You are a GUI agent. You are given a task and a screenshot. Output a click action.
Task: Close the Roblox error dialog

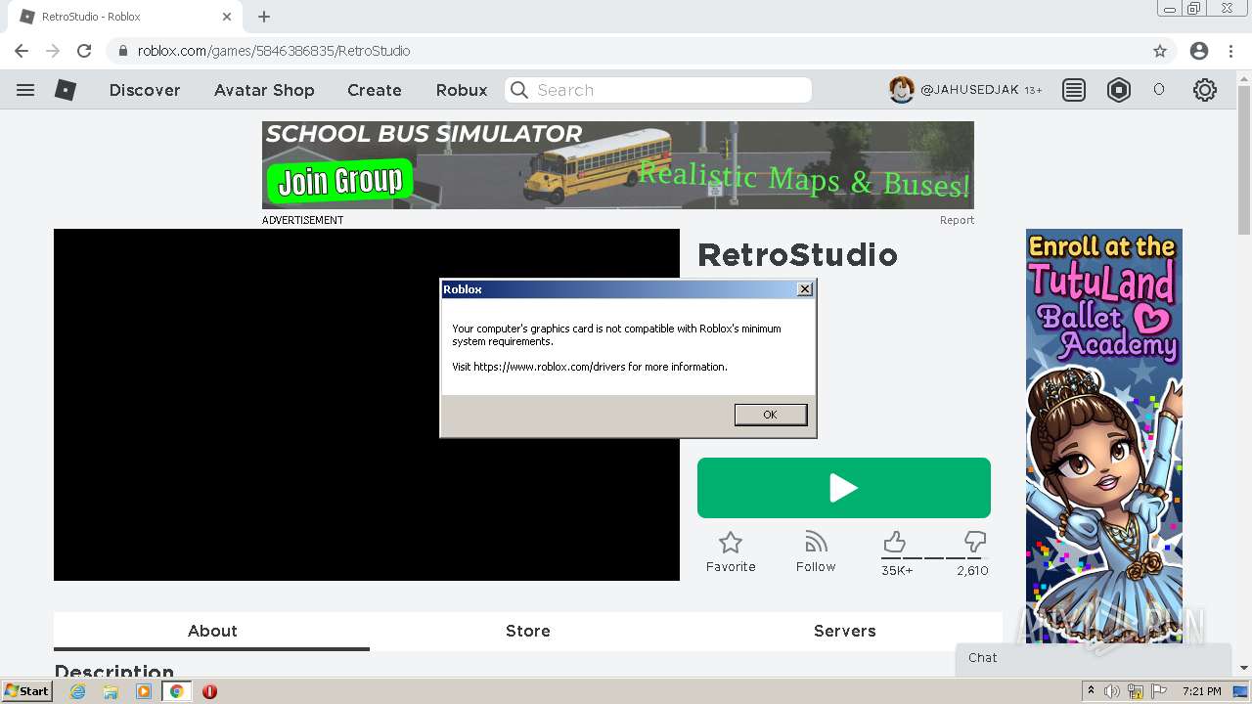805,289
